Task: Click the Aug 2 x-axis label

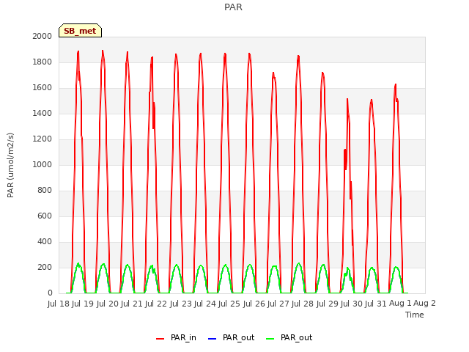Action: pyautogui.click(x=425, y=304)
